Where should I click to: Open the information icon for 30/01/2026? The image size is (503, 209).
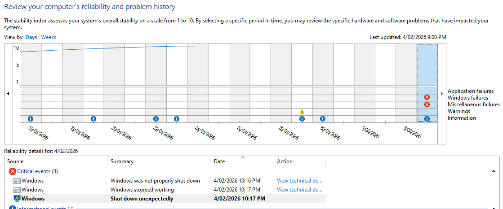click(x=323, y=119)
